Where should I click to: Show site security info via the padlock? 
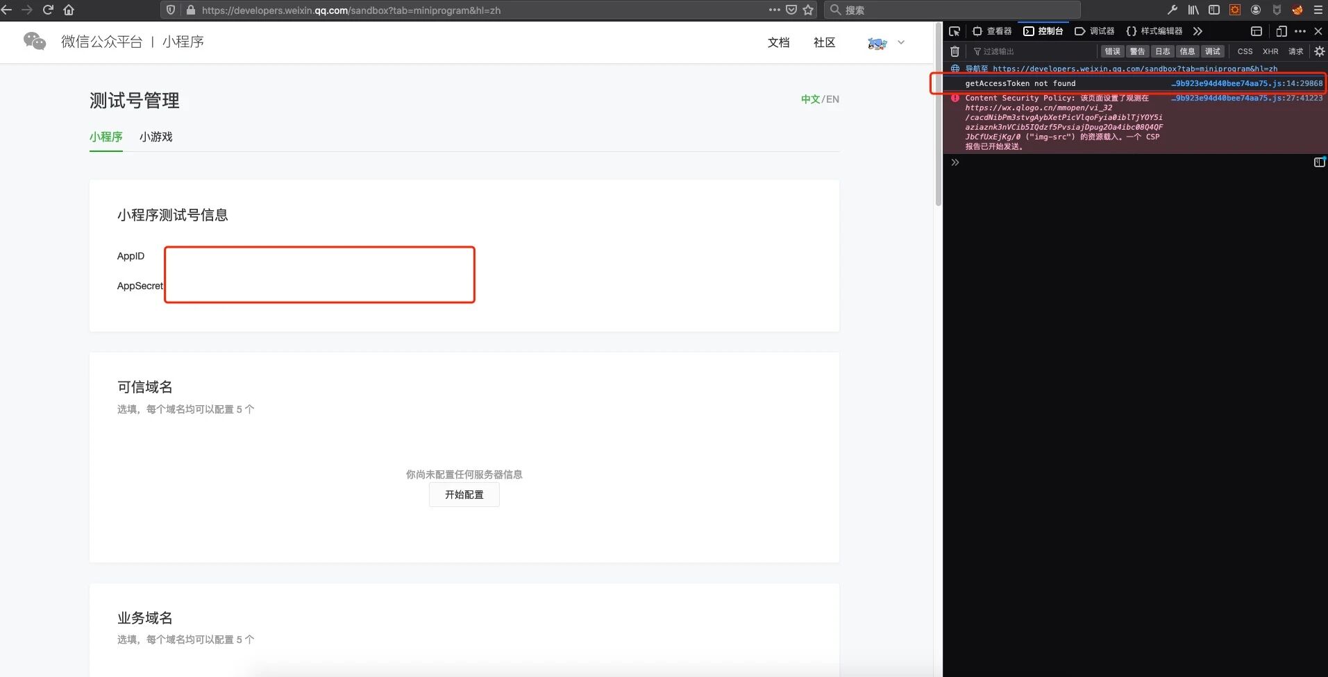[x=191, y=10]
